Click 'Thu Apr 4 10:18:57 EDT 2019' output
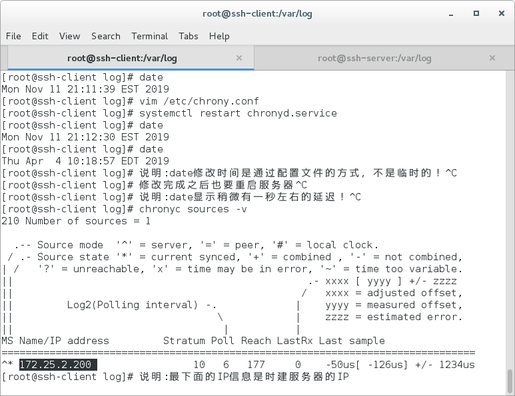This screenshot has height=396, width=515. click(85, 161)
